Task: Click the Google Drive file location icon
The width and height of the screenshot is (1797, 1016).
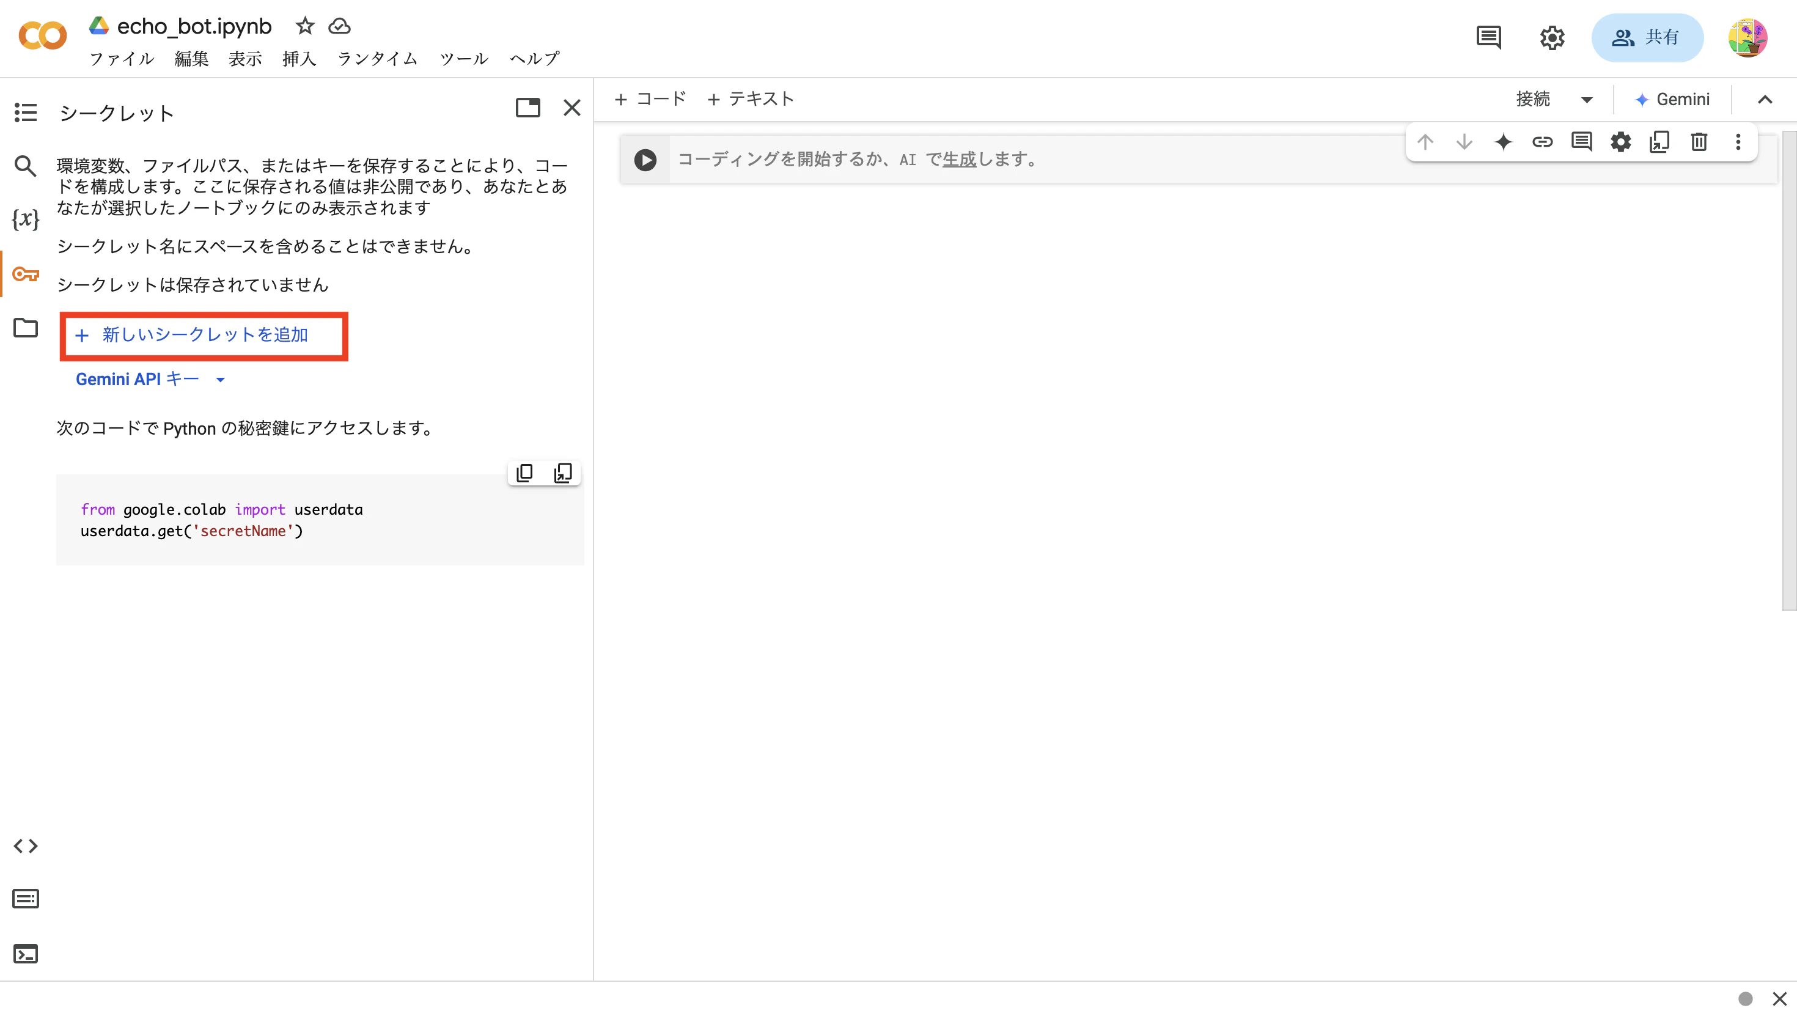Action: click(99, 26)
